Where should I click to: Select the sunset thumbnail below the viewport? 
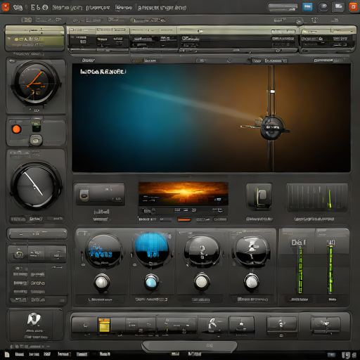[x=184, y=193]
